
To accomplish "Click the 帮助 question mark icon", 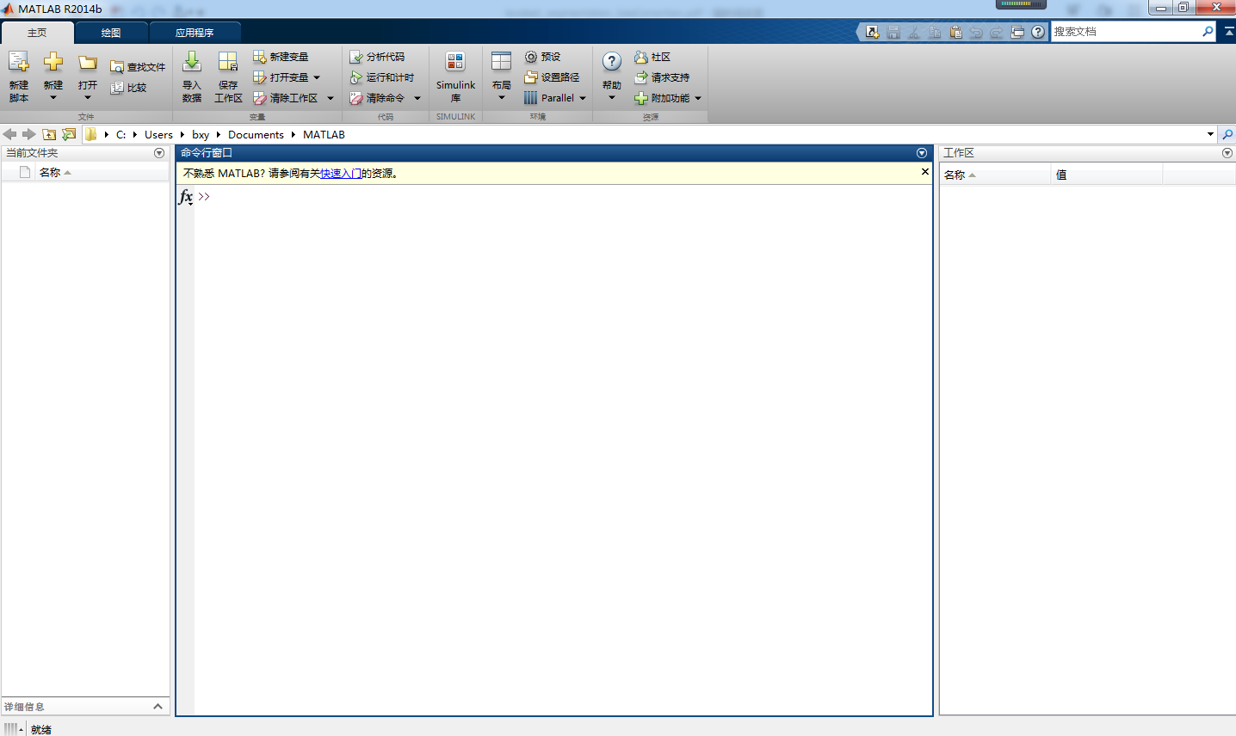I will (x=612, y=62).
